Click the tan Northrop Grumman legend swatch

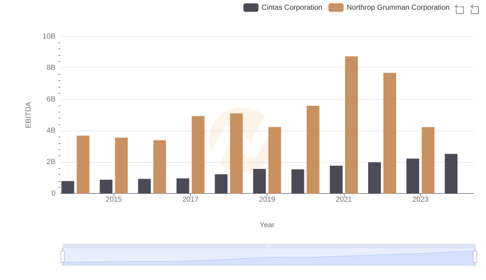[336, 7]
